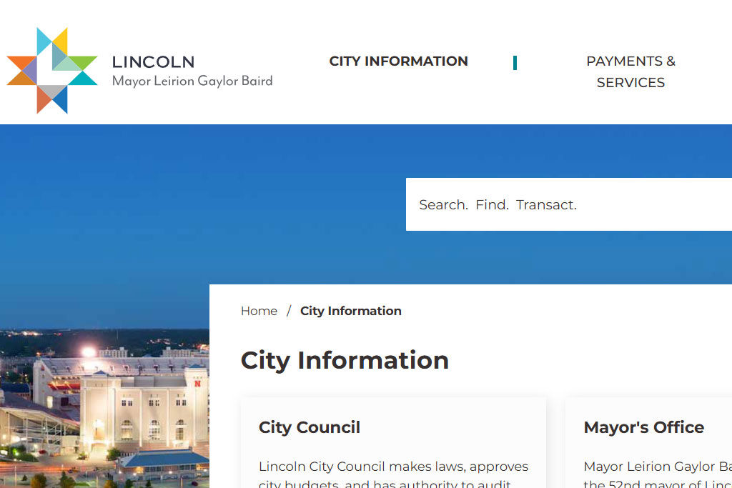
Task: Select the LINCOLN wordmark next to the logo
Action: pos(153,62)
